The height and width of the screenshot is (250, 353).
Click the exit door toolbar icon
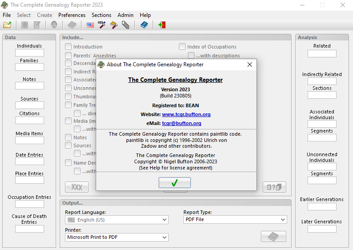coord(162,25)
